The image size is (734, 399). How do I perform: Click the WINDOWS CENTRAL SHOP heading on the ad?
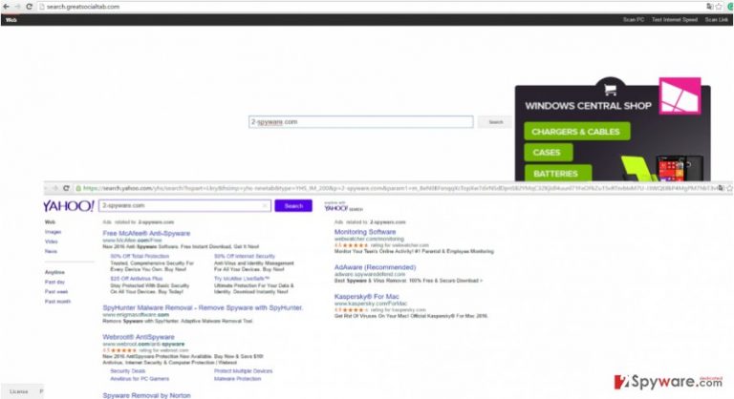(588, 106)
